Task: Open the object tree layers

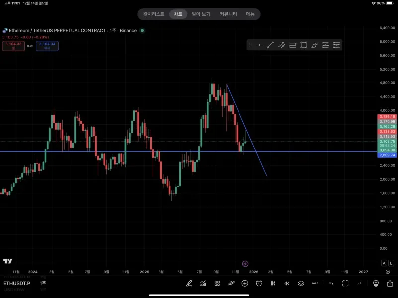Action: [301, 283]
